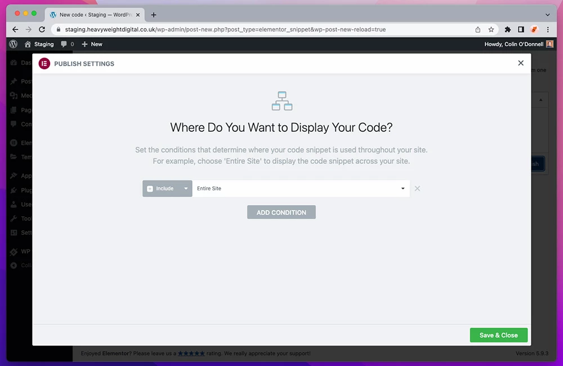
Task: Open Chrome three-dot menu
Action: point(548,29)
